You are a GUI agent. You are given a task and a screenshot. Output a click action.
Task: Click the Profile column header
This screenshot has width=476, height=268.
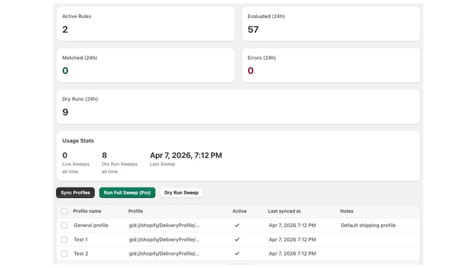coord(136,211)
